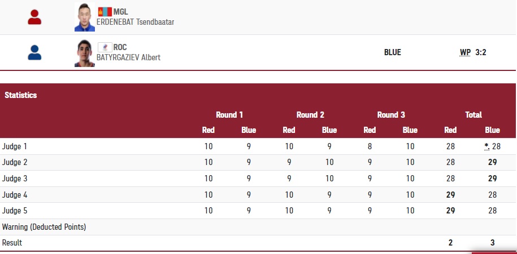Click the Statistics table heading

click(21, 95)
